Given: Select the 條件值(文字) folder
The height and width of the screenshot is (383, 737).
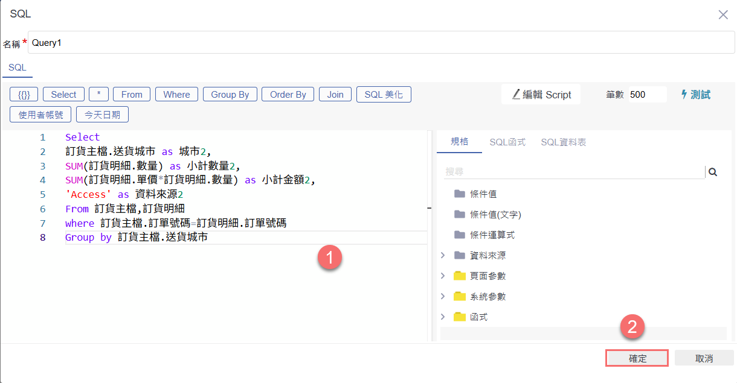Looking at the screenshot, I should click(x=495, y=215).
